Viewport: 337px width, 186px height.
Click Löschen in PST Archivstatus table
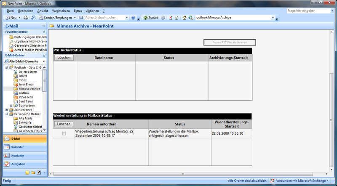click(x=64, y=58)
